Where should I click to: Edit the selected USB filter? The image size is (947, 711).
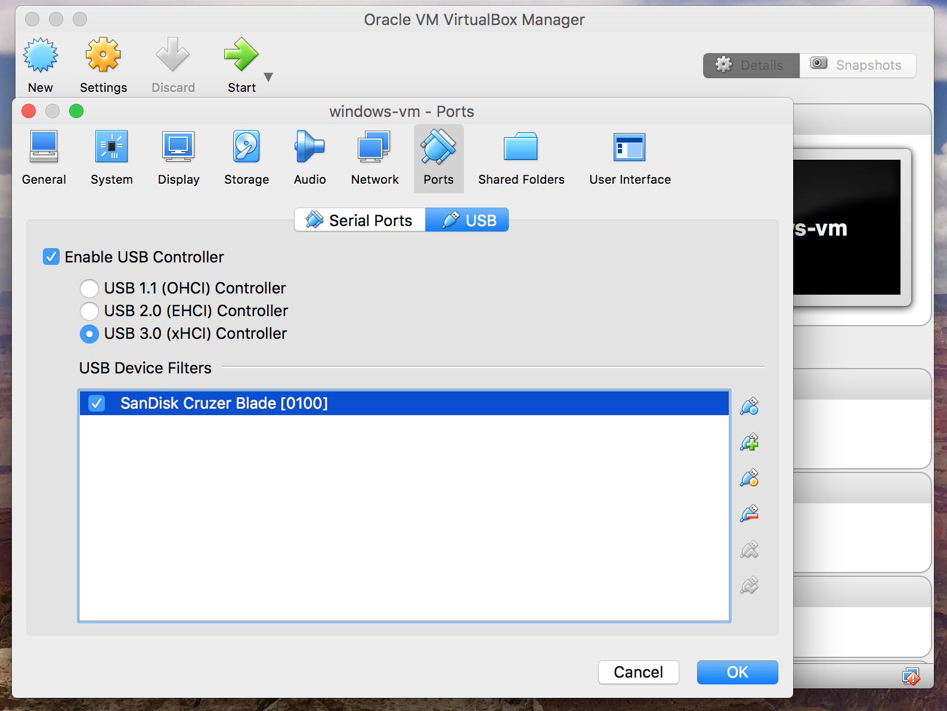[x=749, y=478]
